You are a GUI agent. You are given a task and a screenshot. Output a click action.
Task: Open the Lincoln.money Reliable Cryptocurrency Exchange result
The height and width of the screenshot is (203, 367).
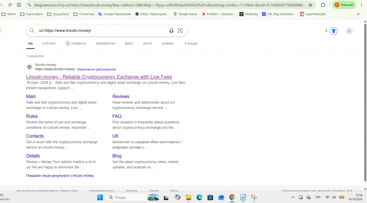point(99,77)
